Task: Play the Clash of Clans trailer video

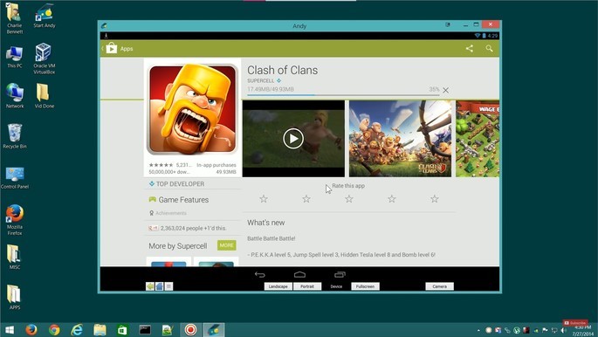Action: point(293,139)
